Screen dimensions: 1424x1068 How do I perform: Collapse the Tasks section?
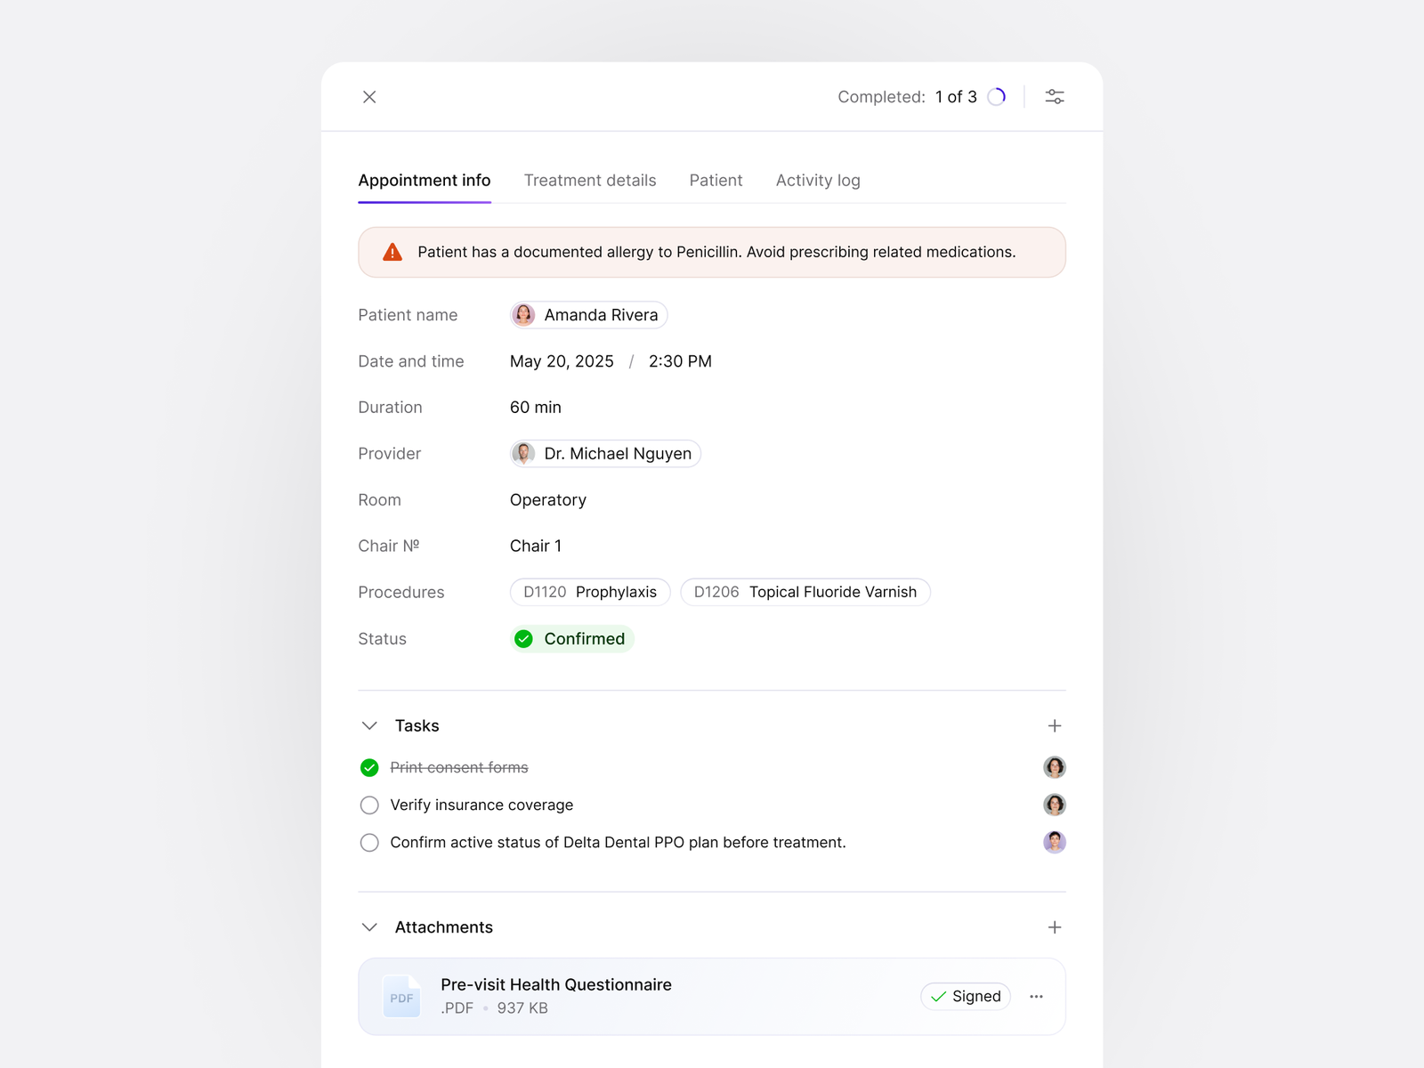point(369,725)
